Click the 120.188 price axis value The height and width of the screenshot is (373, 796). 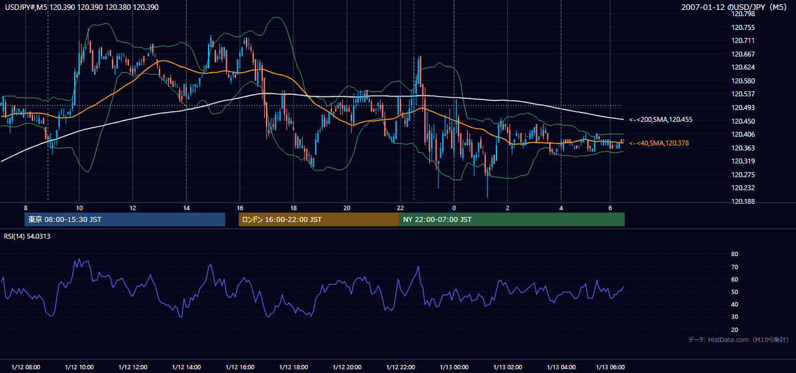tap(744, 201)
